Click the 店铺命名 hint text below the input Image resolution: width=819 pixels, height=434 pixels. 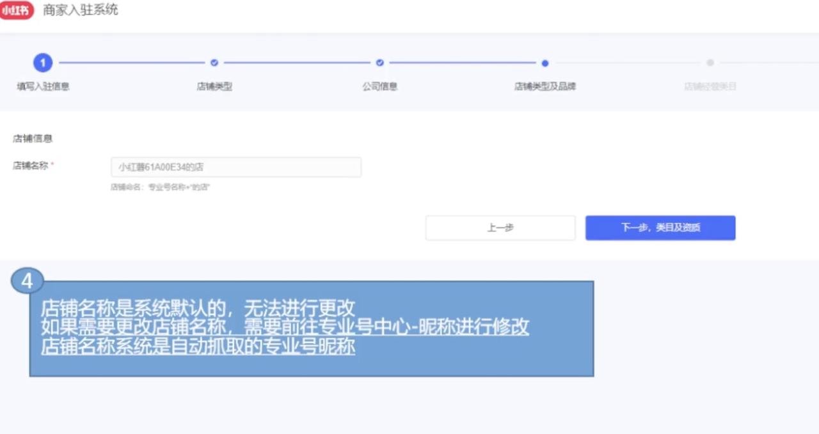coord(161,187)
